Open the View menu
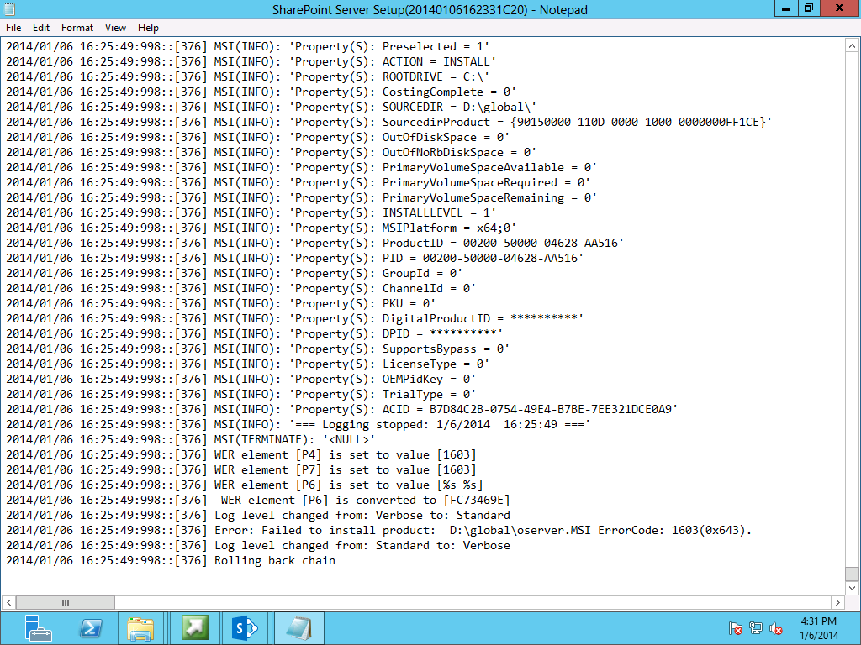This screenshot has width=861, height=645. pyautogui.click(x=115, y=27)
